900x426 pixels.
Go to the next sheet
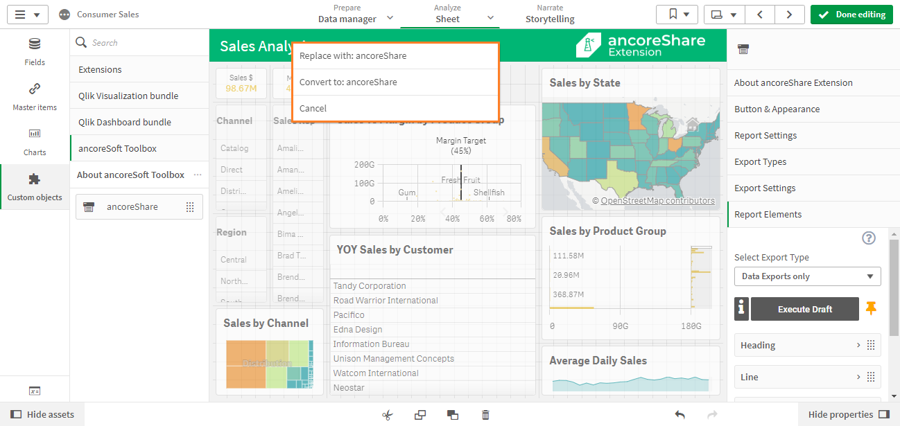(x=789, y=15)
